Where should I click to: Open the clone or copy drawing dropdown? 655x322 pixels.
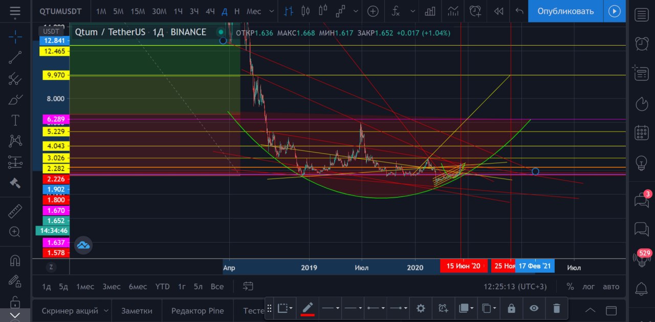tap(489, 308)
